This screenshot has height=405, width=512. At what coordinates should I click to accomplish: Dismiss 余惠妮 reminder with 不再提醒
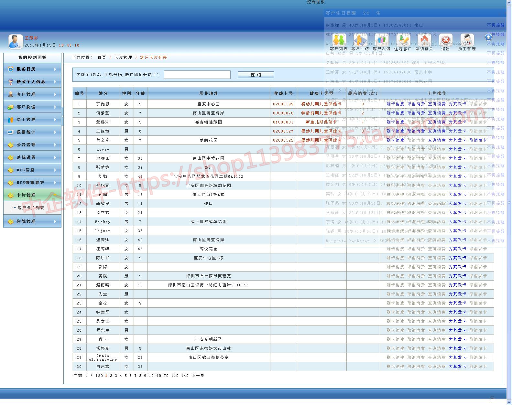(x=496, y=25)
